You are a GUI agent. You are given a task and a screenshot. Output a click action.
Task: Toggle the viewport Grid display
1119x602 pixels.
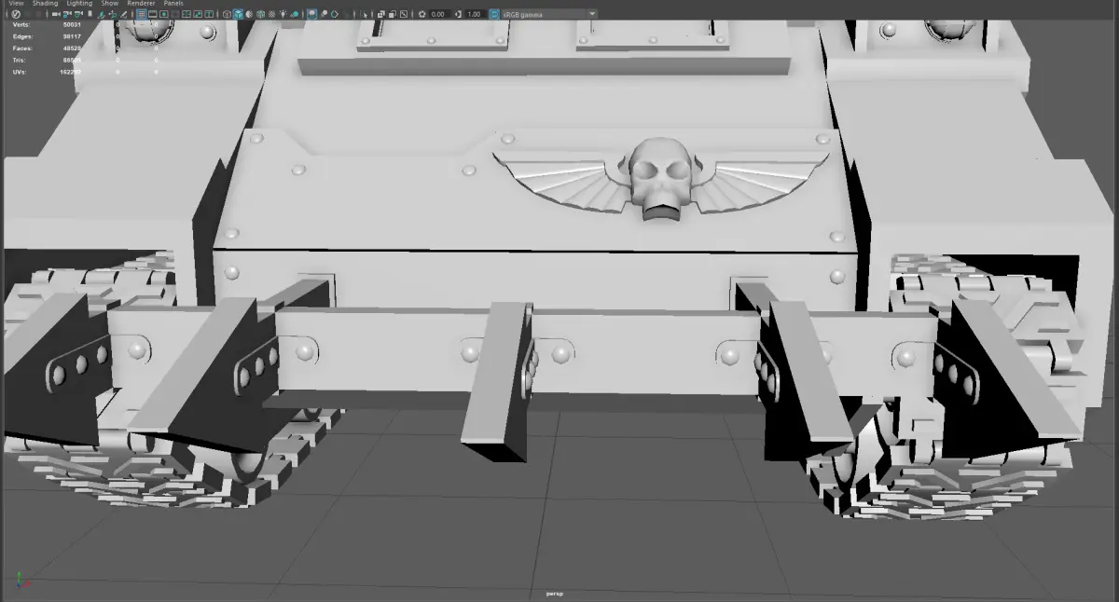141,14
